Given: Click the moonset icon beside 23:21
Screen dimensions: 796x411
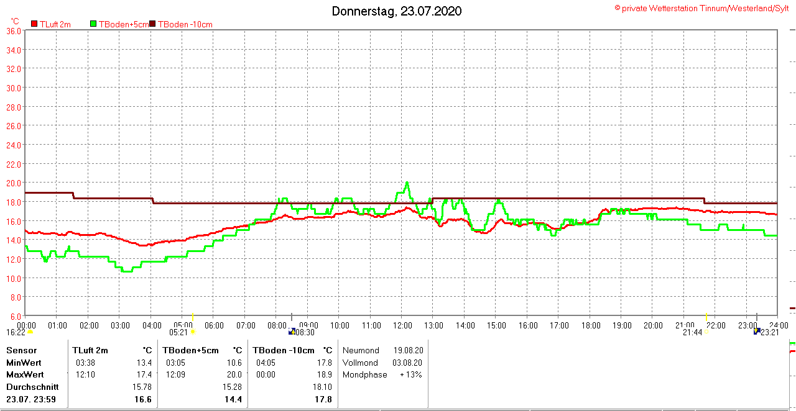Looking at the screenshot, I should (757, 332).
